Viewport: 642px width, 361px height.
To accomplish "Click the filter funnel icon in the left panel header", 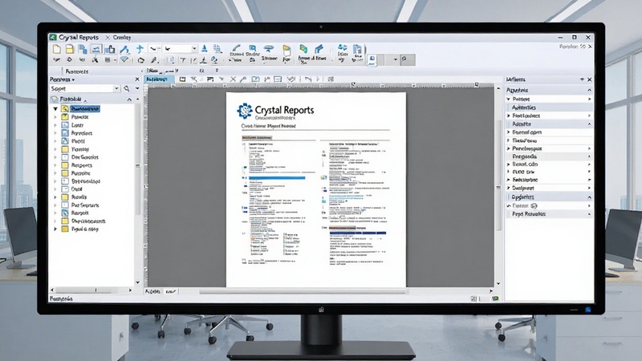I will [x=55, y=99].
